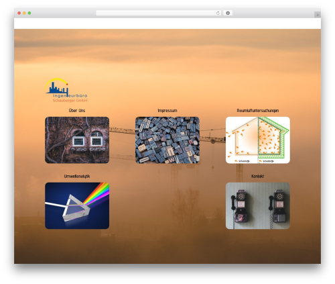Open the Über Uns brick window thumbnail
The image size is (335, 284).
(77, 140)
